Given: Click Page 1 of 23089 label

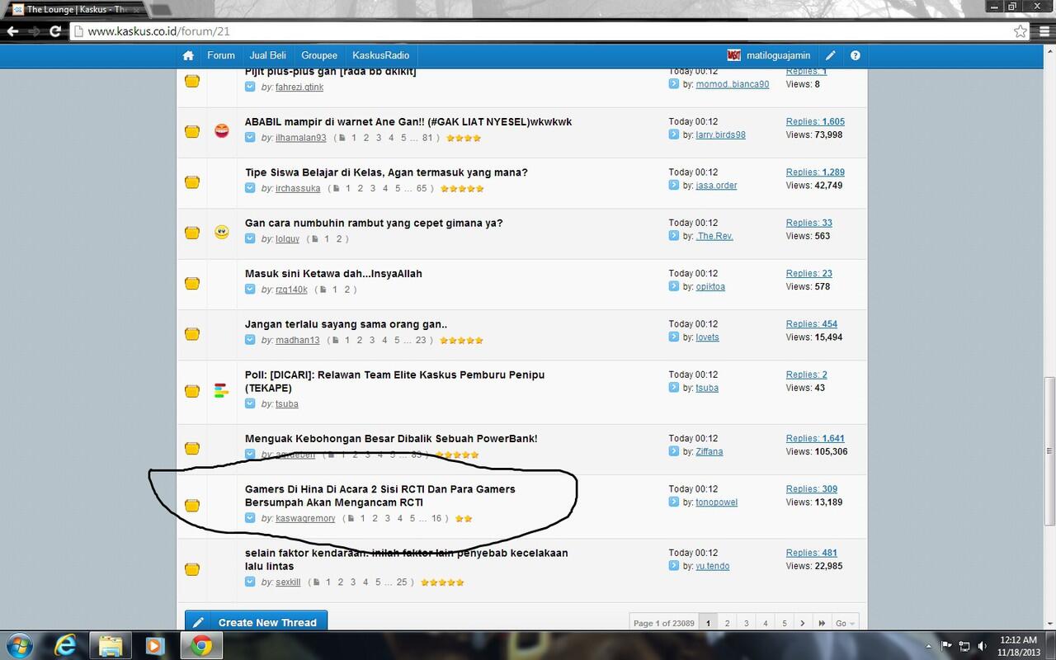Looking at the screenshot, I should point(663,623).
